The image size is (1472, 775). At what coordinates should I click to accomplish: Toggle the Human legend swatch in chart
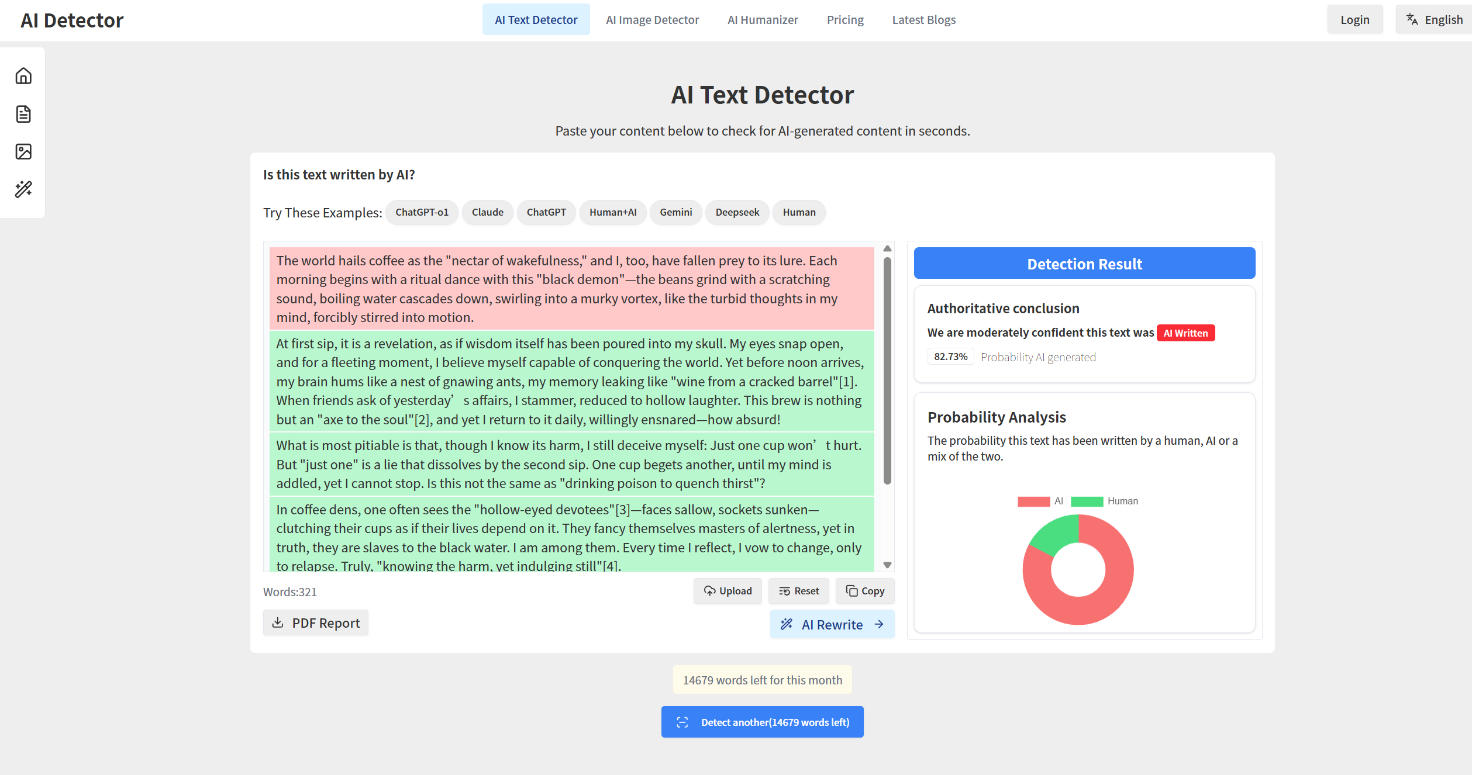pyautogui.click(x=1087, y=501)
